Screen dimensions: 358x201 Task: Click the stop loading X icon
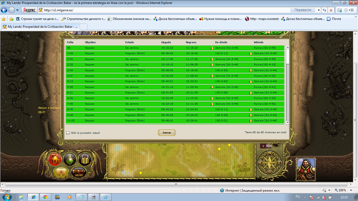tap(331, 10)
